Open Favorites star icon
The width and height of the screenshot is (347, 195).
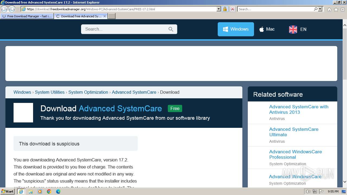[336, 9]
